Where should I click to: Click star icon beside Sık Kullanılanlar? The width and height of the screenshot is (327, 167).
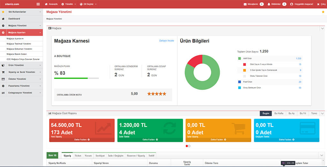click(x=3, y=12)
